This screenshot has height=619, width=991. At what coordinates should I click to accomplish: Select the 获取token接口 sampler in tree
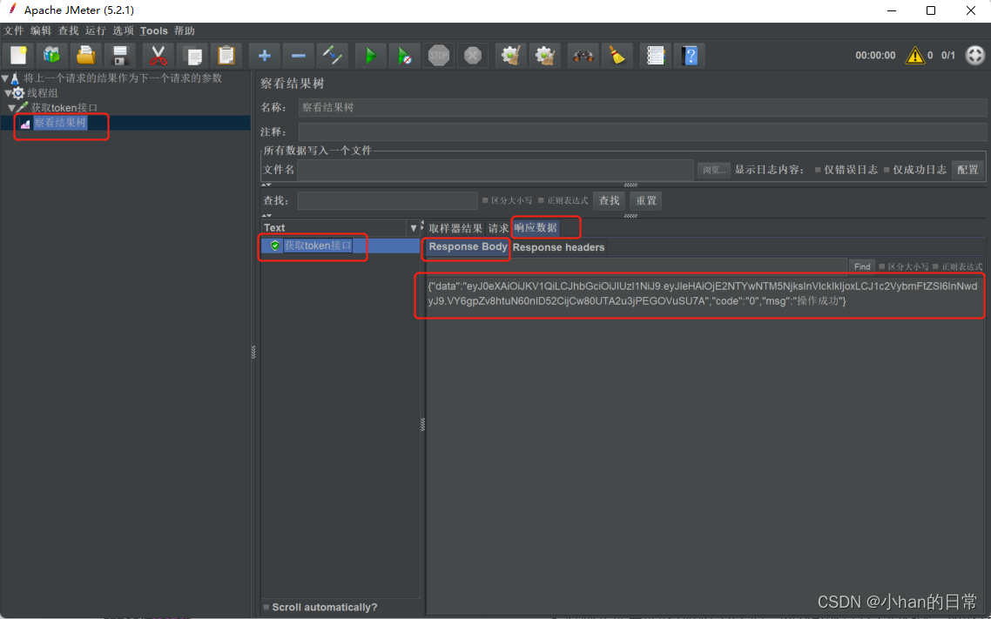[65, 108]
